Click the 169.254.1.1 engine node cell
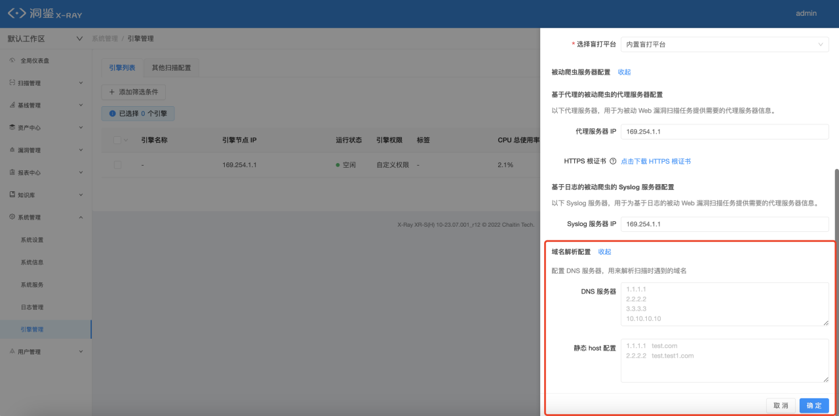The height and width of the screenshot is (416, 839). pos(239,164)
